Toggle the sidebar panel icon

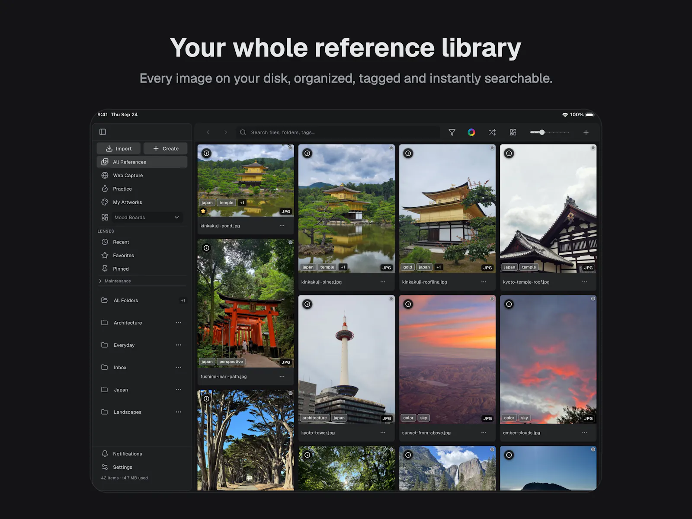103,132
